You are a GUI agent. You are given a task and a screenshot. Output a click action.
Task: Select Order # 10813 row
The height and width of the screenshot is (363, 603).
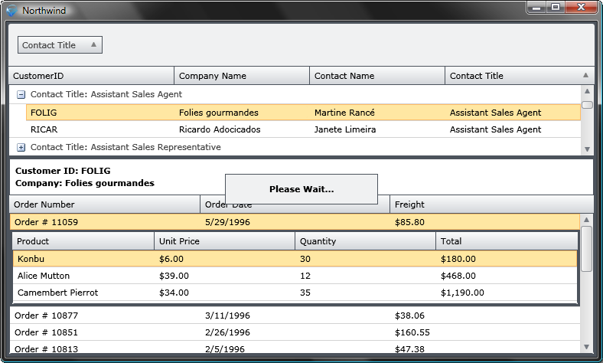pos(295,348)
